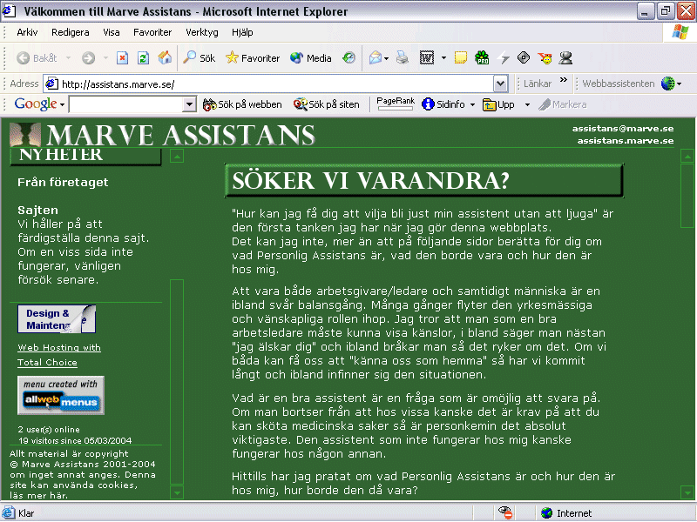Click the Print icon in toolbar
This screenshot has height=522, width=697.
coord(403,58)
